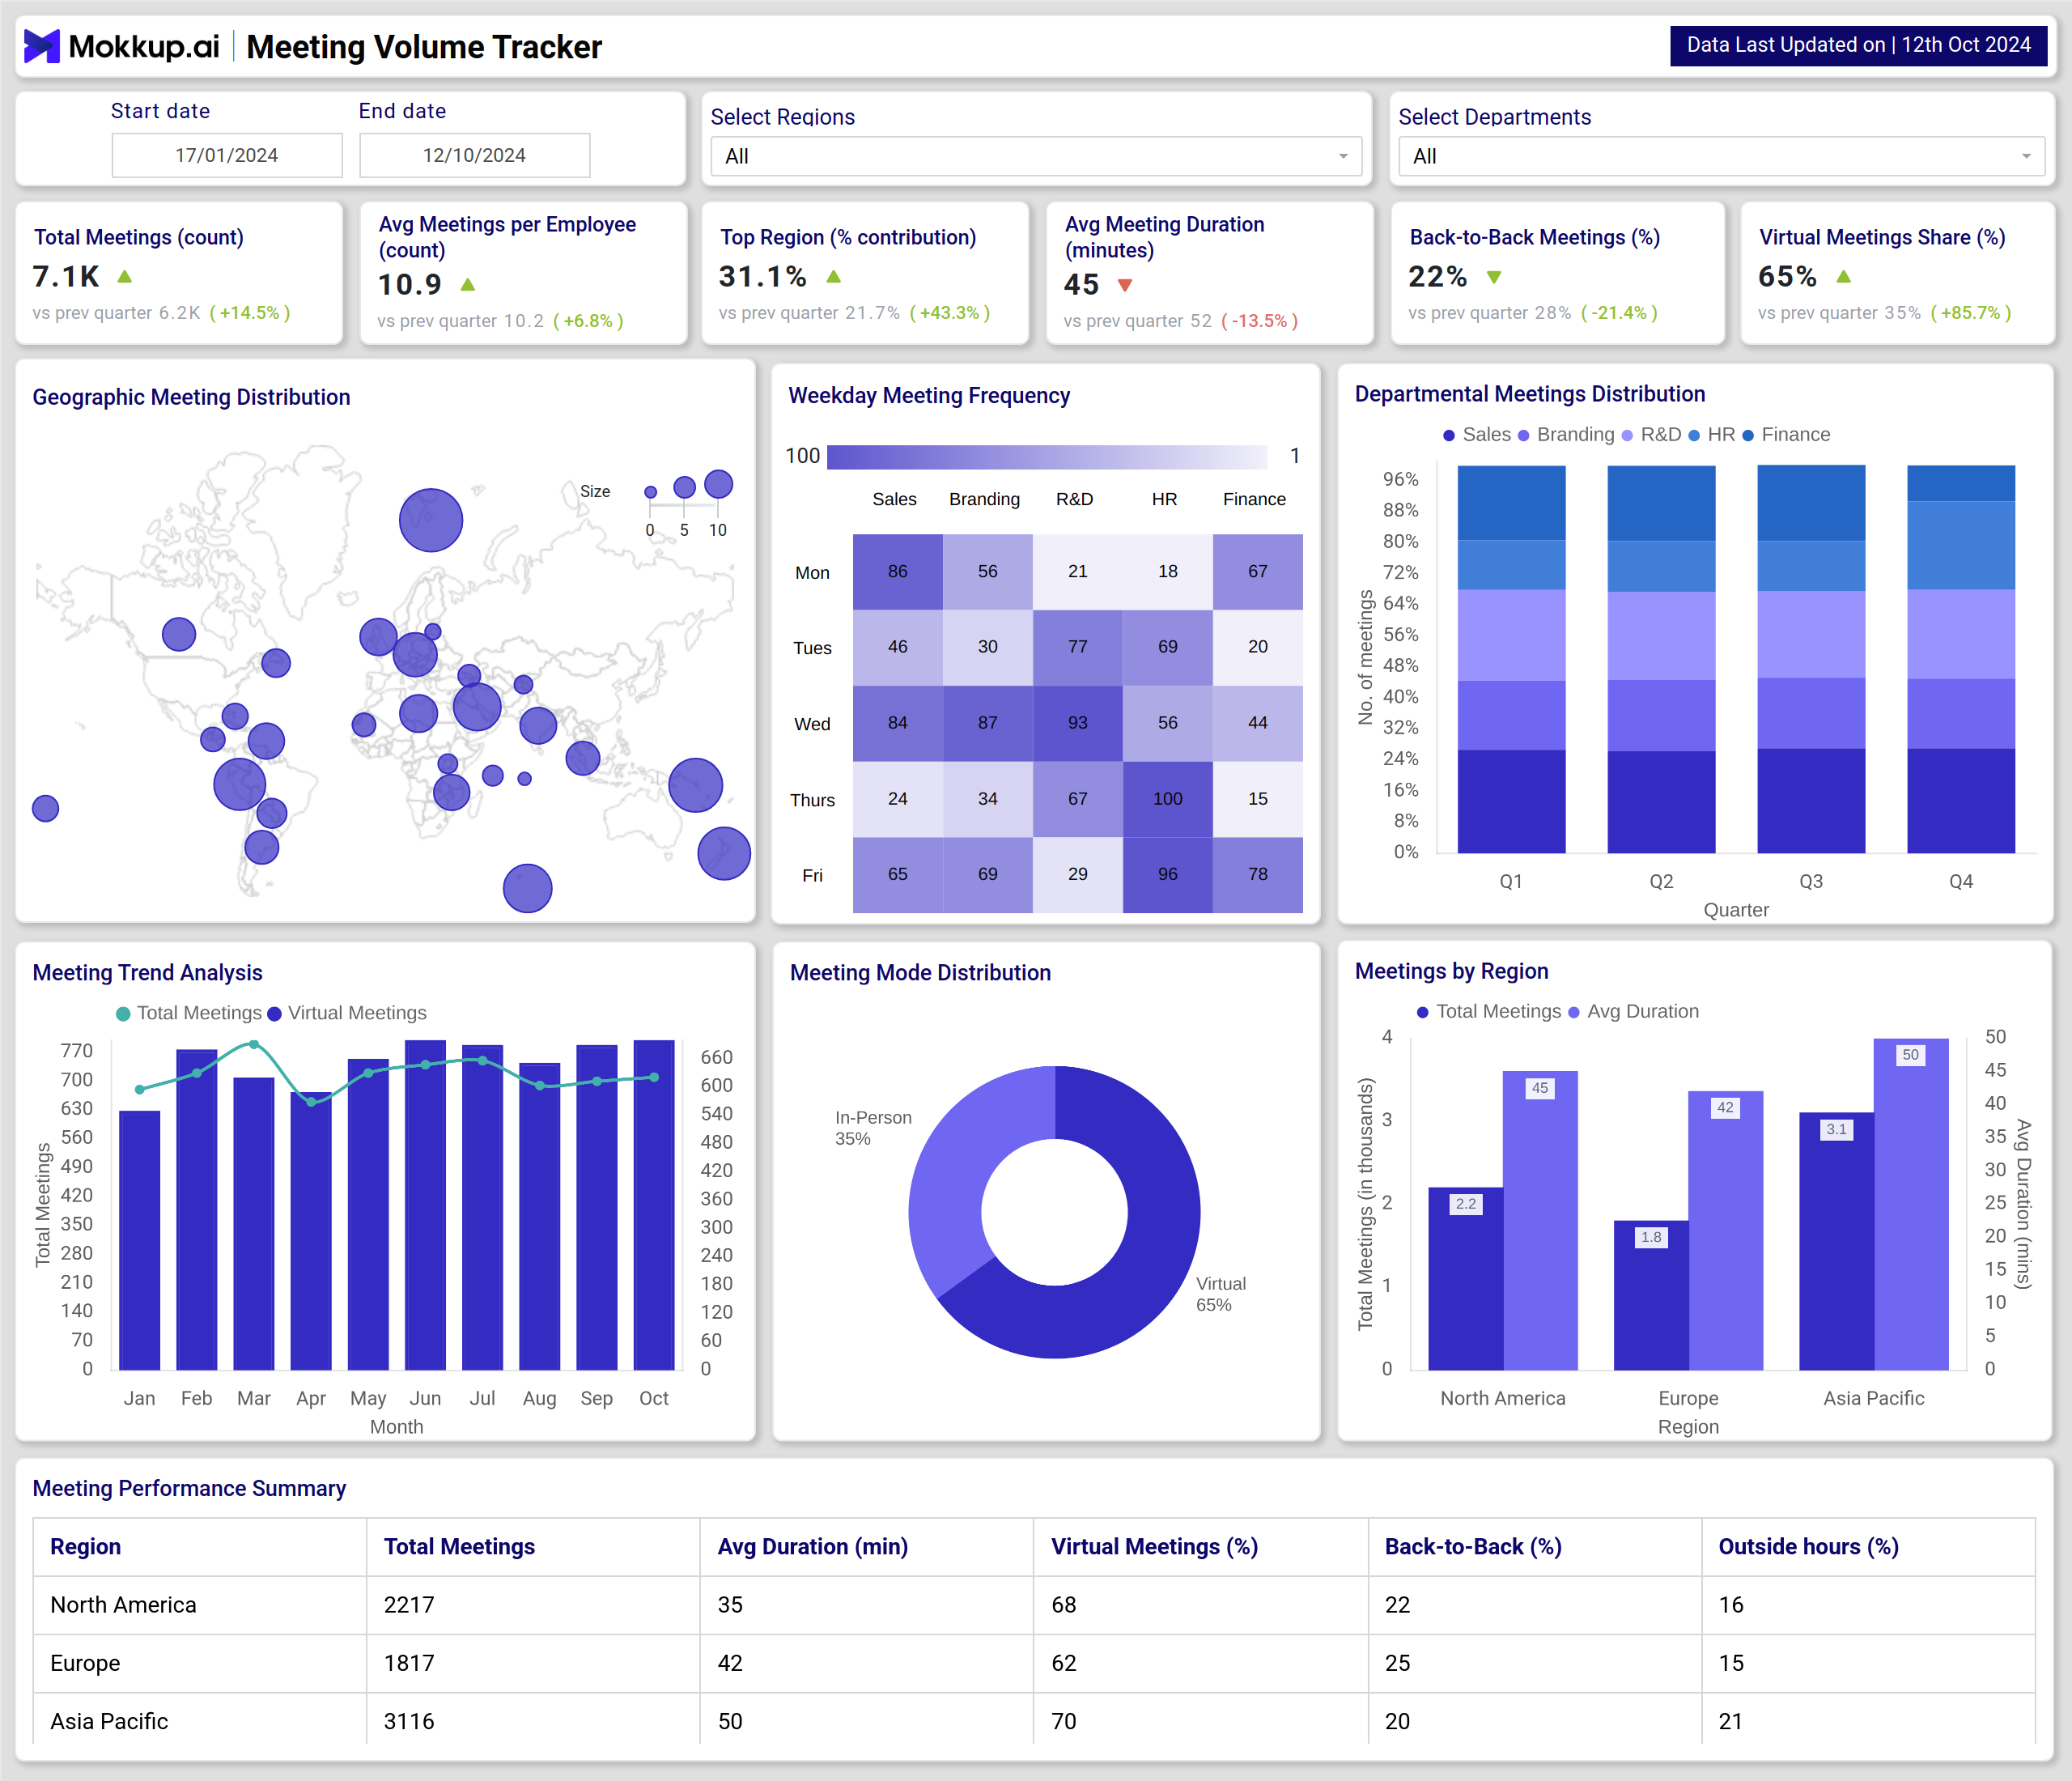Click the Mokkup.ai logo icon
Image resolution: width=2072 pixels, height=1781 pixels.
(x=42, y=46)
